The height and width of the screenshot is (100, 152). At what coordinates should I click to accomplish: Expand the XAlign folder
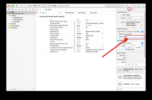(9, 24)
